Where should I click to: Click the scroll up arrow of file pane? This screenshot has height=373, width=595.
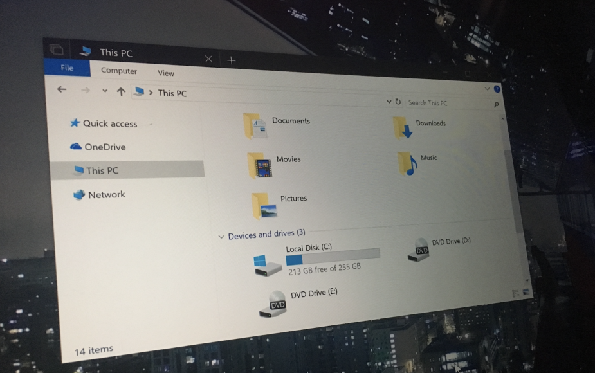point(502,119)
